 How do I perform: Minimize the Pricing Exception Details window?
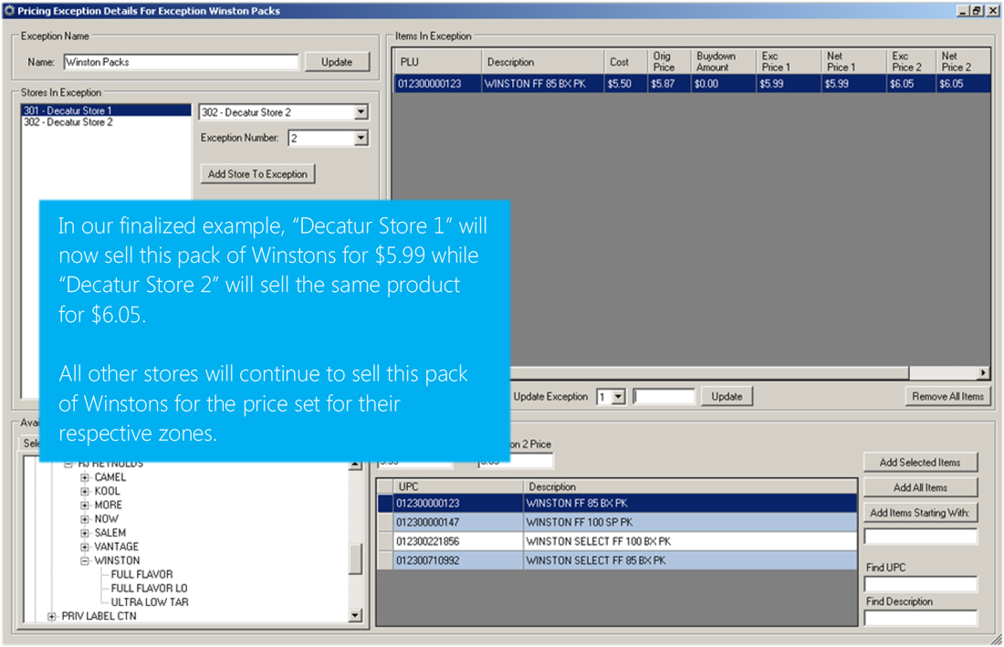point(963,11)
